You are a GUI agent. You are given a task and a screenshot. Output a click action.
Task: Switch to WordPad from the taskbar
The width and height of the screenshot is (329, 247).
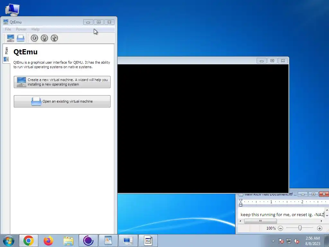point(108,241)
